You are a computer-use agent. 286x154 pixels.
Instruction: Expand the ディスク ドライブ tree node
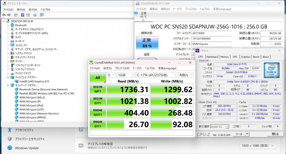8,73
